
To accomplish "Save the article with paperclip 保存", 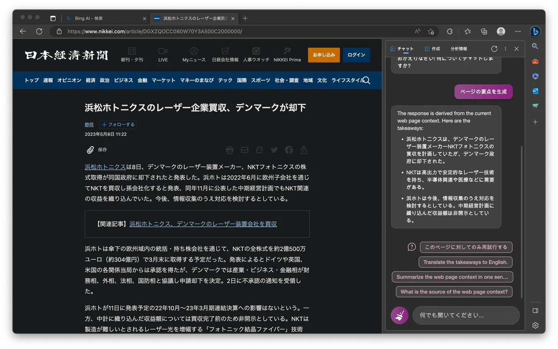I will pyautogui.click(x=97, y=150).
